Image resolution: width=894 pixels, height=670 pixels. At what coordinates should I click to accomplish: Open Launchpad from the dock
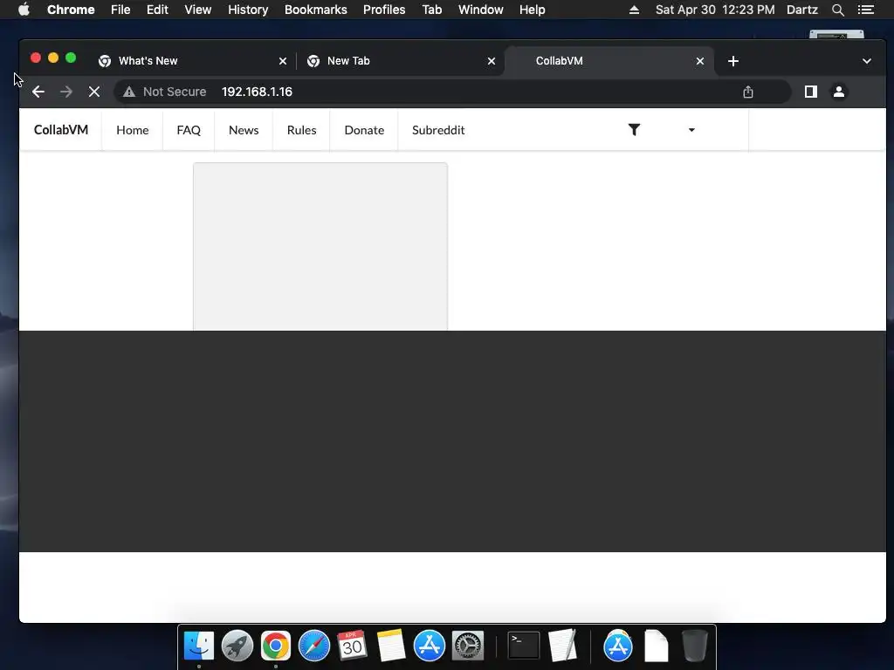click(x=237, y=646)
